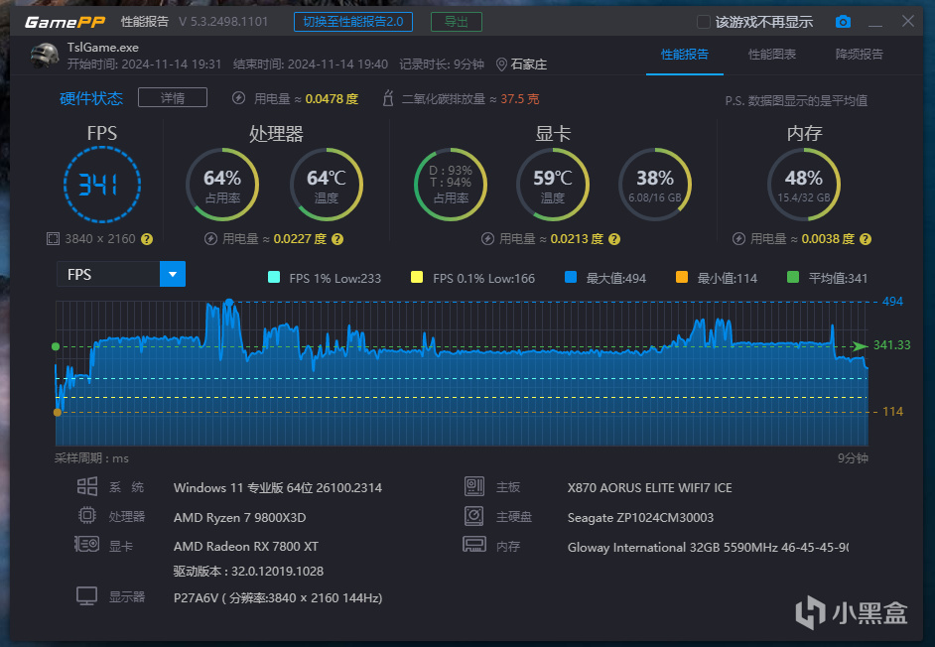The height and width of the screenshot is (647, 935).
Task: Click help icon next to 0.0213 度
Action: point(614,239)
